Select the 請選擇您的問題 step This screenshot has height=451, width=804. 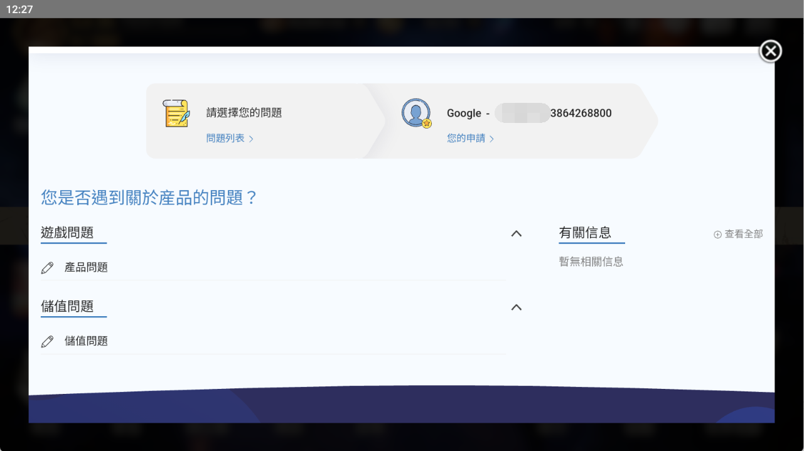244,113
